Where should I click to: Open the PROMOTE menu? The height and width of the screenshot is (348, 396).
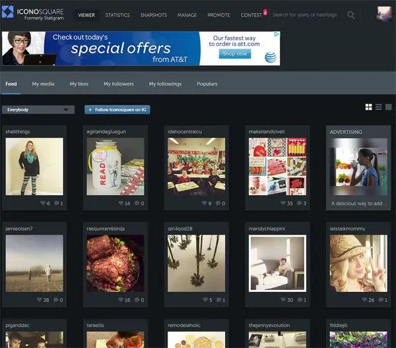click(x=218, y=15)
